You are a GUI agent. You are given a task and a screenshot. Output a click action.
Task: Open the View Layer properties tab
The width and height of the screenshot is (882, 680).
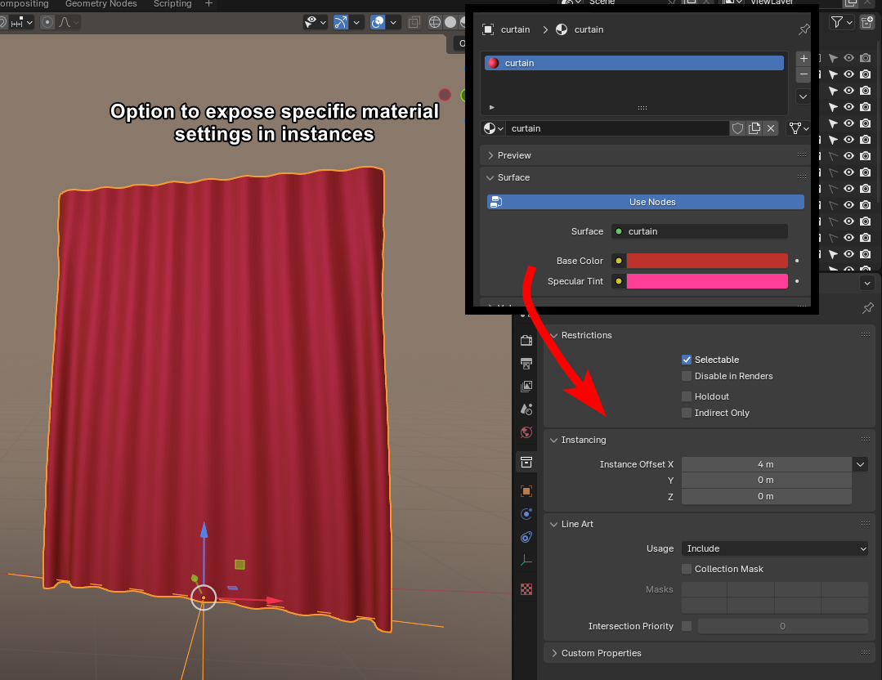click(x=526, y=387)
